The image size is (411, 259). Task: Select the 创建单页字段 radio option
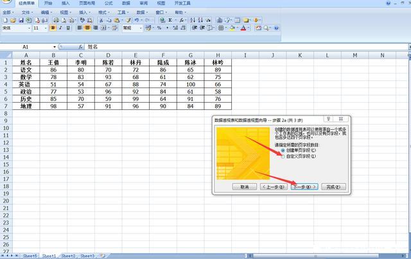283,150
